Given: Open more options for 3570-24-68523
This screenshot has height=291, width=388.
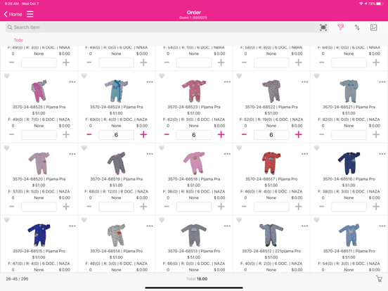Looking at the screenshot, I should (x=227, y=82).
